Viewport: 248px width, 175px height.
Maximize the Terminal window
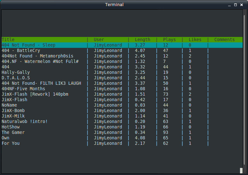[236, 5]
